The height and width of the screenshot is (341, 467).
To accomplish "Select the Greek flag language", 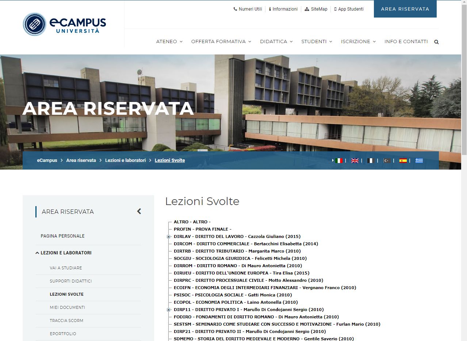I will (x=419, y=160).
